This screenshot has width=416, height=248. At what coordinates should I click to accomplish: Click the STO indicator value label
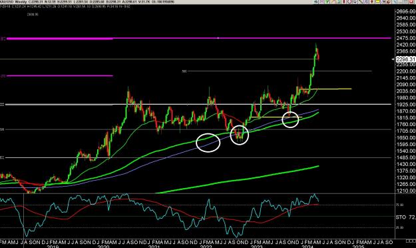click(x=405, y=217)
